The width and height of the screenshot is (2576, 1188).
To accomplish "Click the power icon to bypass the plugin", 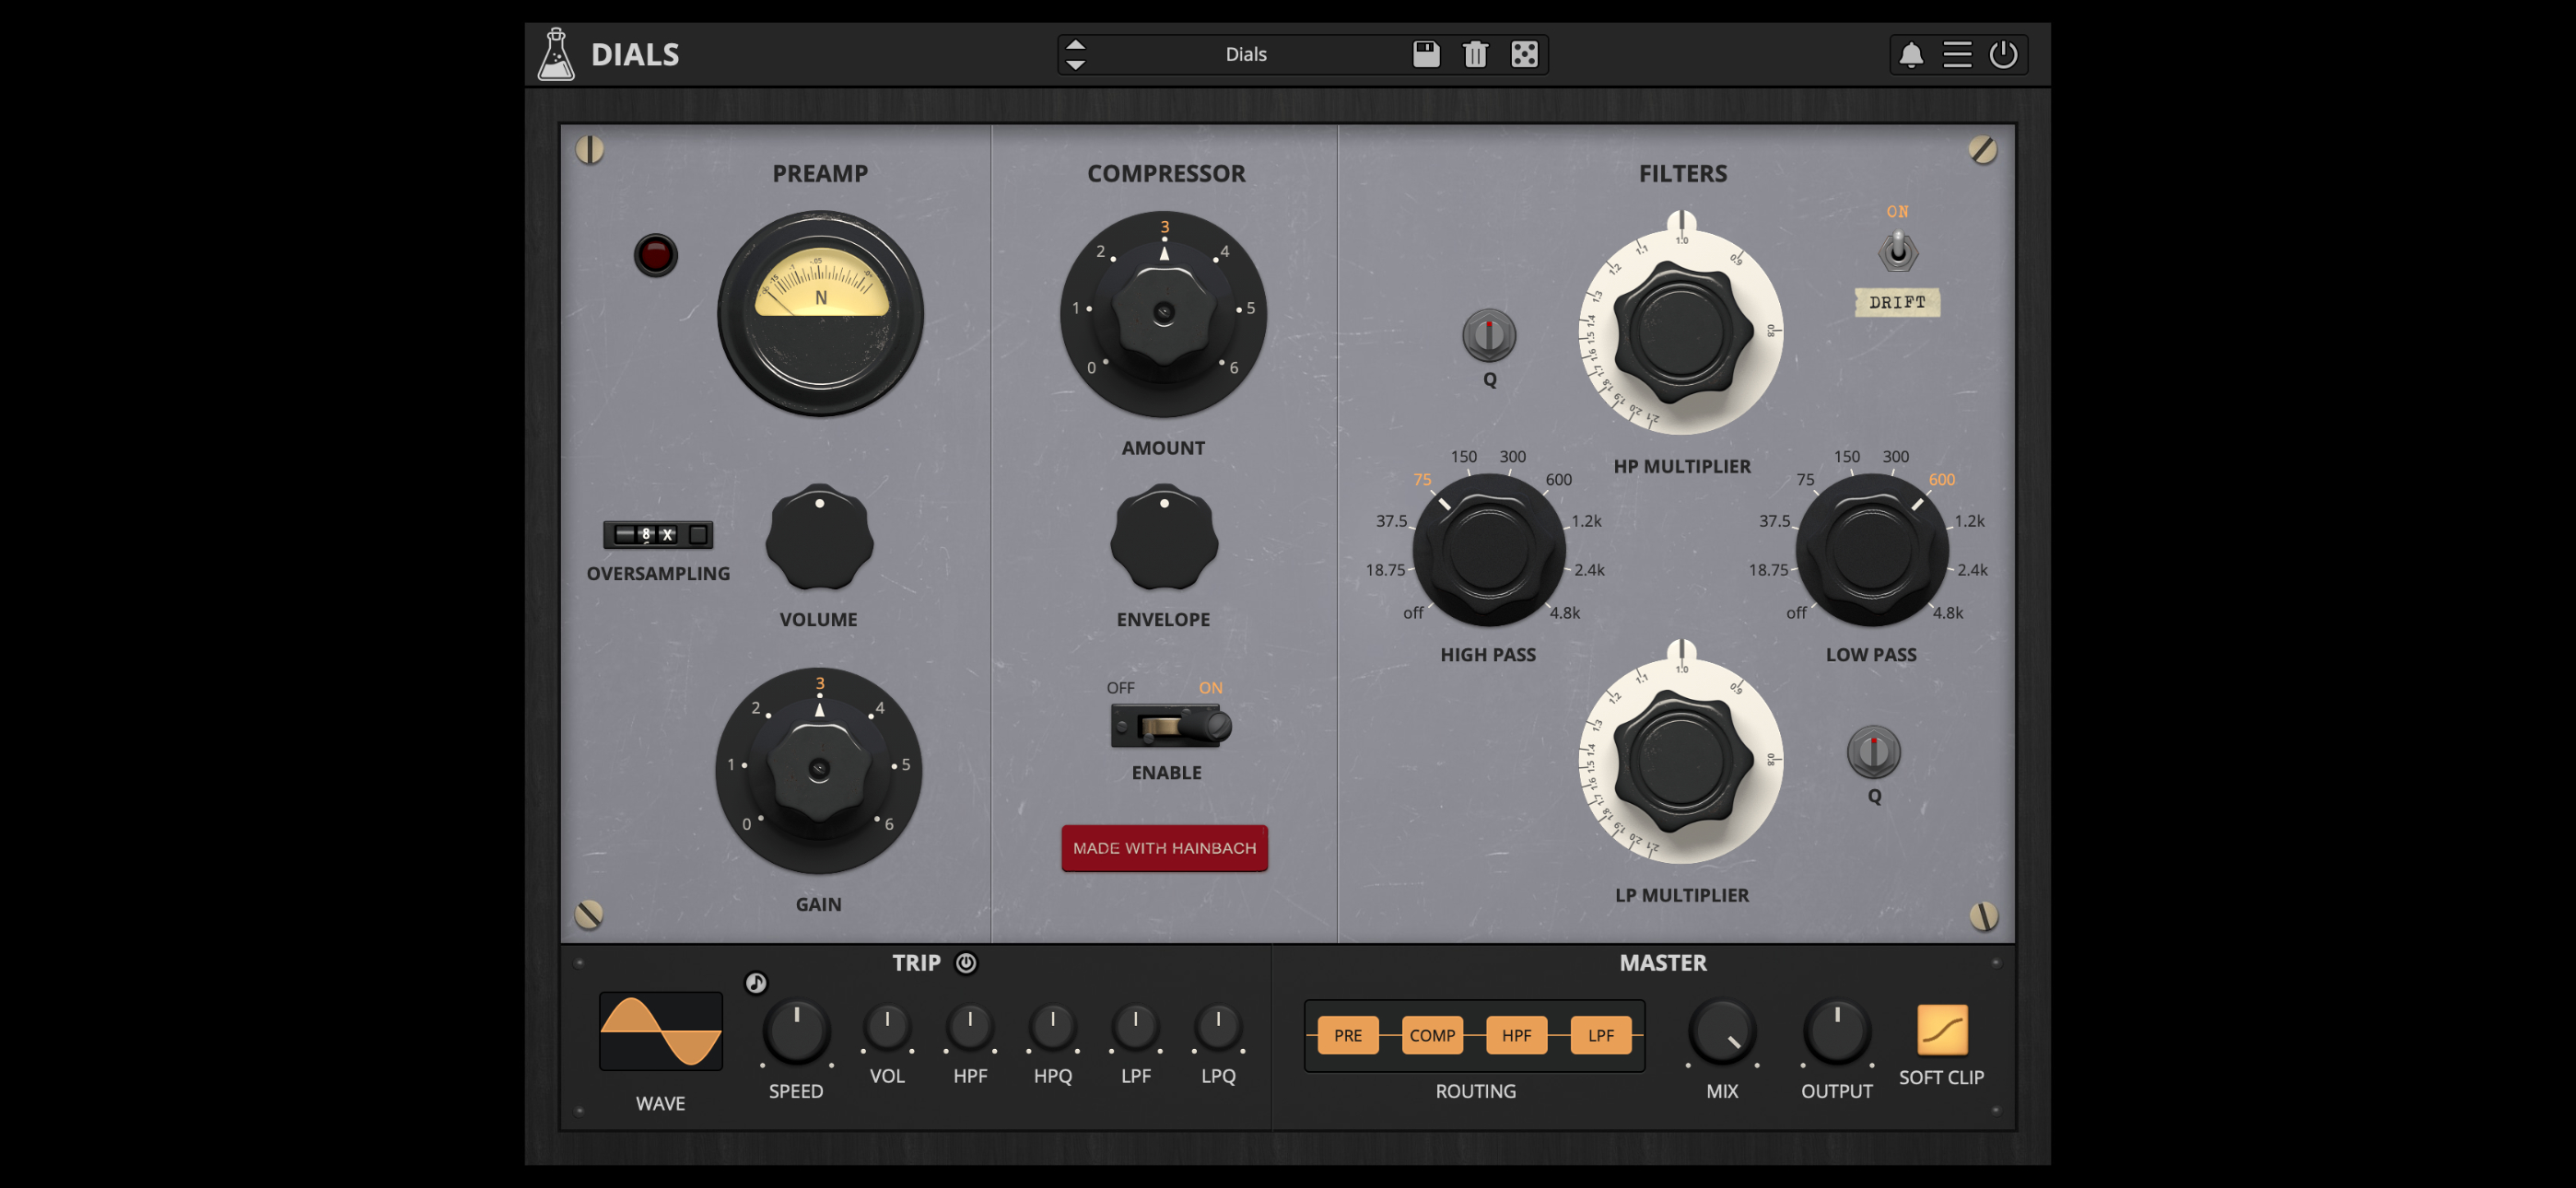I will 2005,54.
